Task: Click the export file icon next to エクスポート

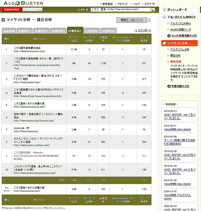Action: pos(136,31)
